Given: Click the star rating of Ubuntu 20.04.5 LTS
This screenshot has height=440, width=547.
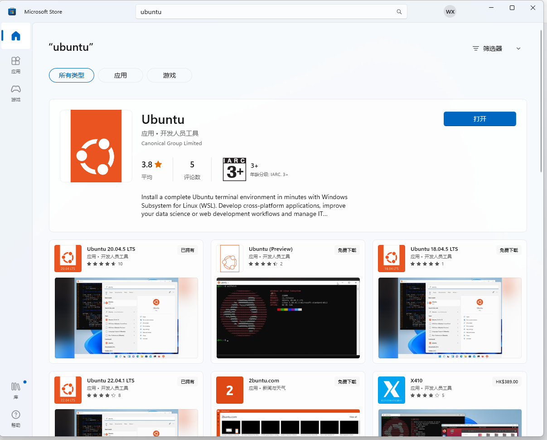Looking at the screenshot, I should tap(101, 264).
